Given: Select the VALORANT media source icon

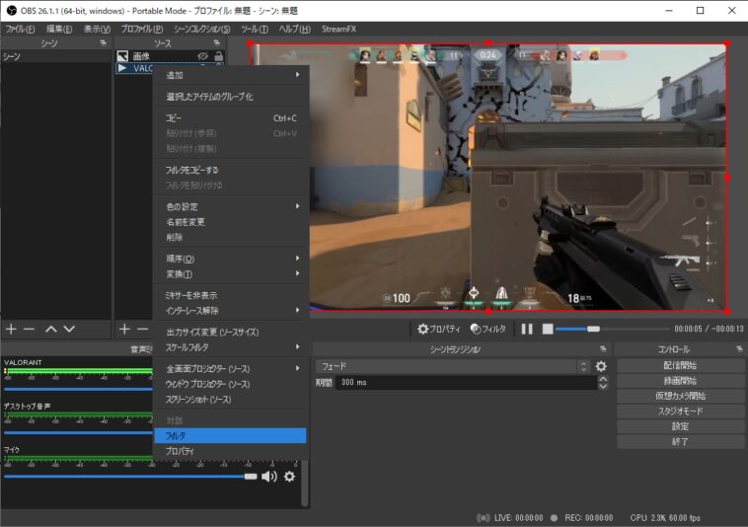Looking at the screenshot, I should tap(122, 68).
